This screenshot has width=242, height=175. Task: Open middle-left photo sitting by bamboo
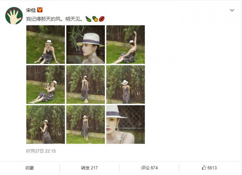(46, 84)
